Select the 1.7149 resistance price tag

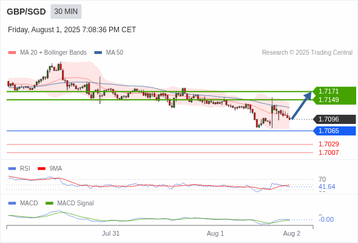click(334, 100)
